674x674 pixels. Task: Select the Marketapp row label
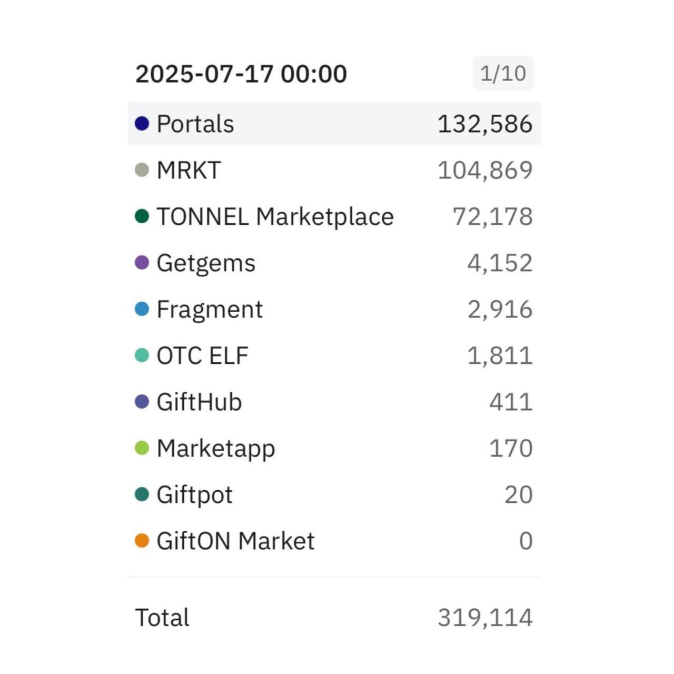point(216,449)
